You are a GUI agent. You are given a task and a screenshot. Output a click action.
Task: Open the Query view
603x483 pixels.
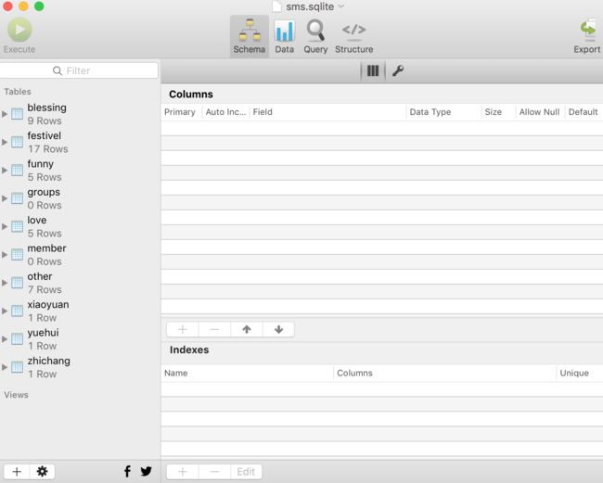(315, 36)
